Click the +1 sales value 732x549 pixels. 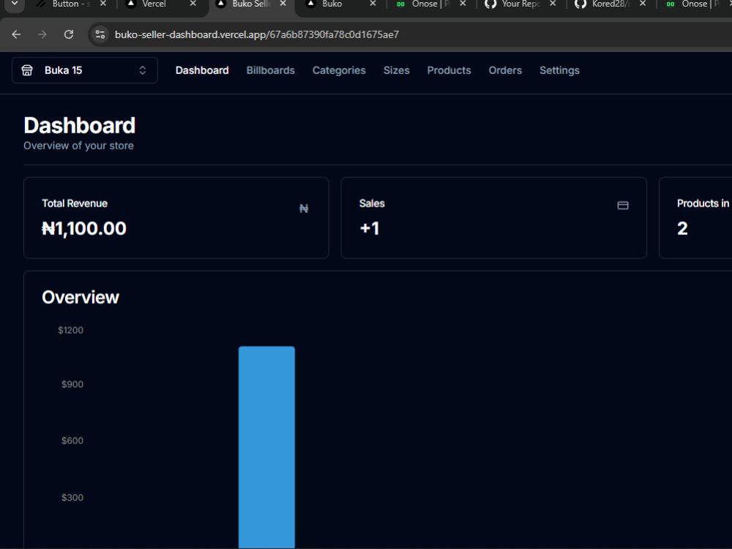point(369,228)
